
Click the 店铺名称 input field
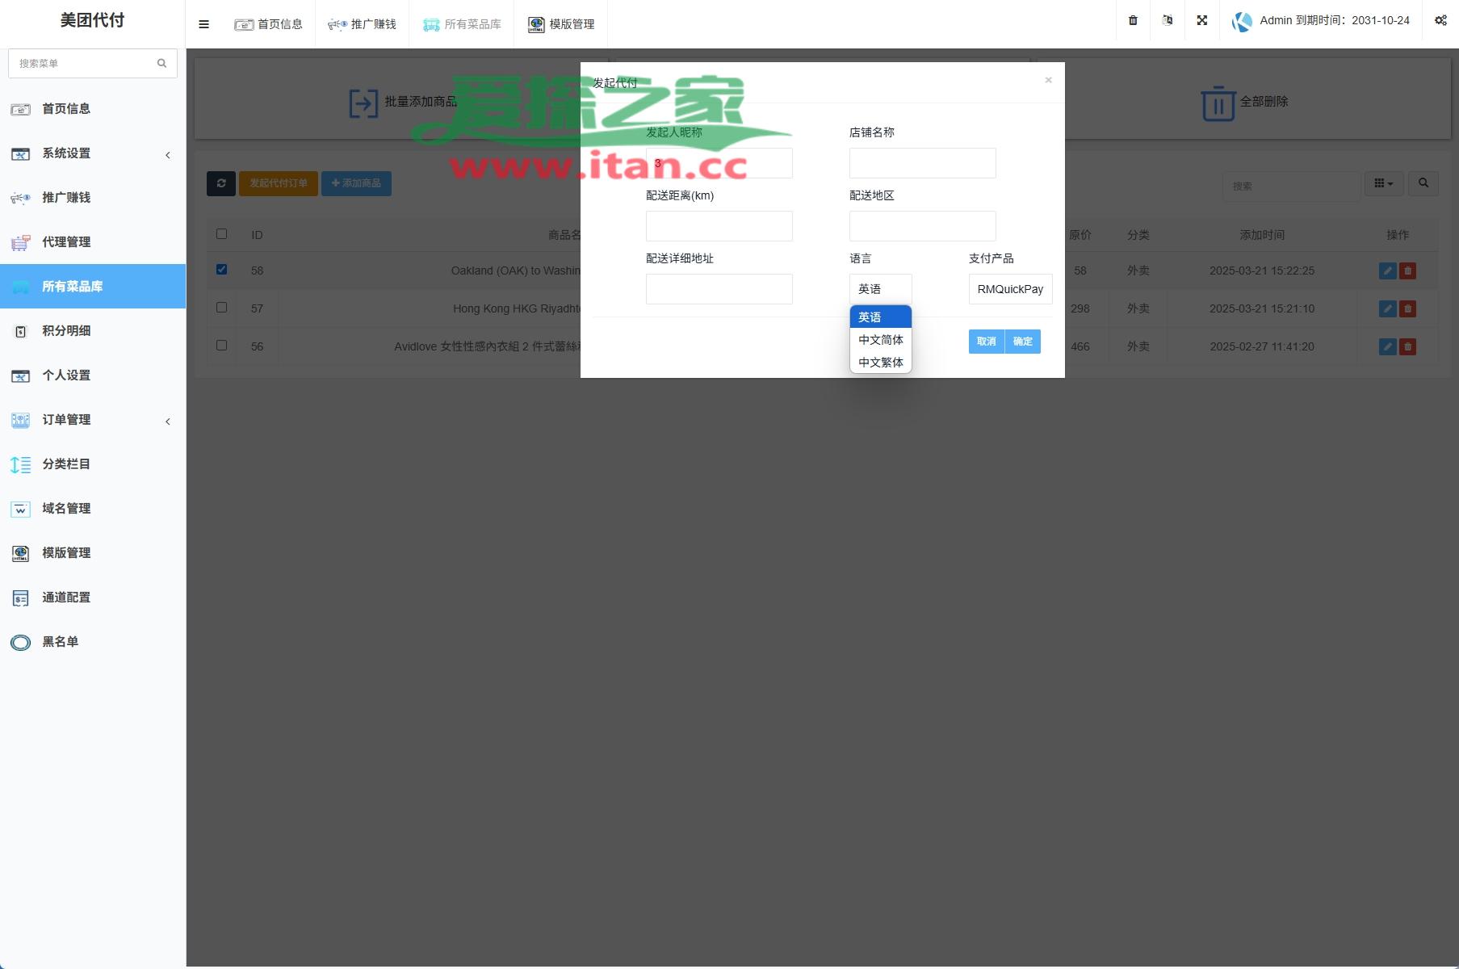pyautogui.click(x=922, y=163)
